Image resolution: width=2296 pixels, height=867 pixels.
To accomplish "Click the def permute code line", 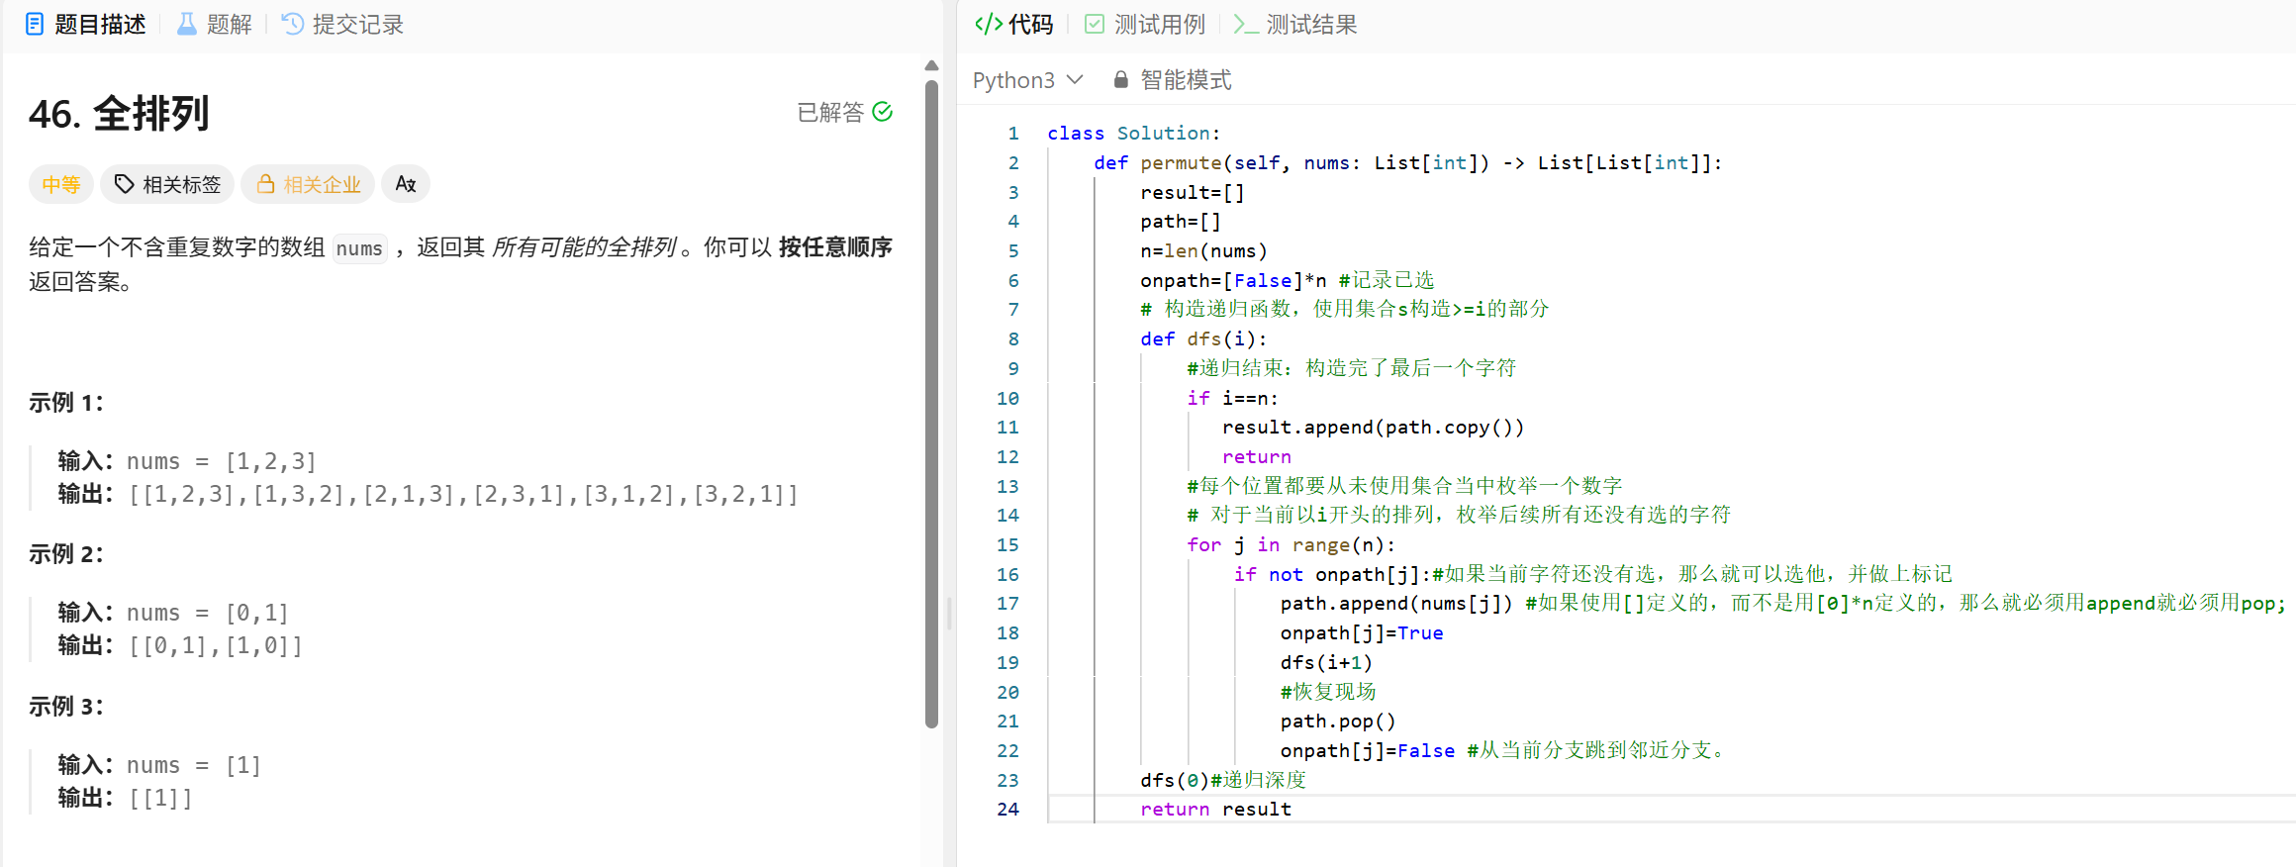I will point(1407,162).
